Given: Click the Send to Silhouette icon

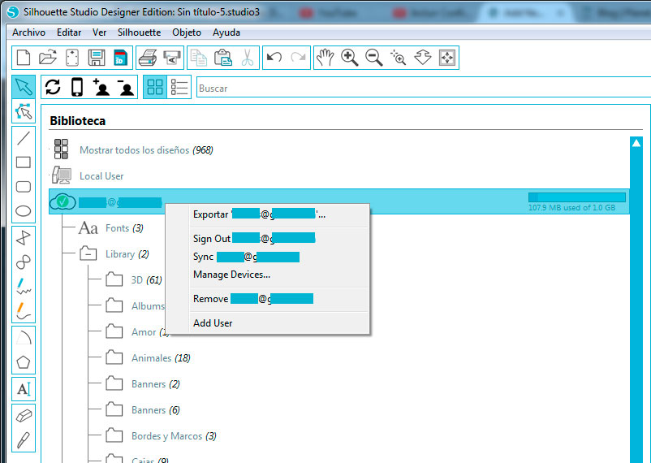Looking at the screenshot, I should pos(172,58).
